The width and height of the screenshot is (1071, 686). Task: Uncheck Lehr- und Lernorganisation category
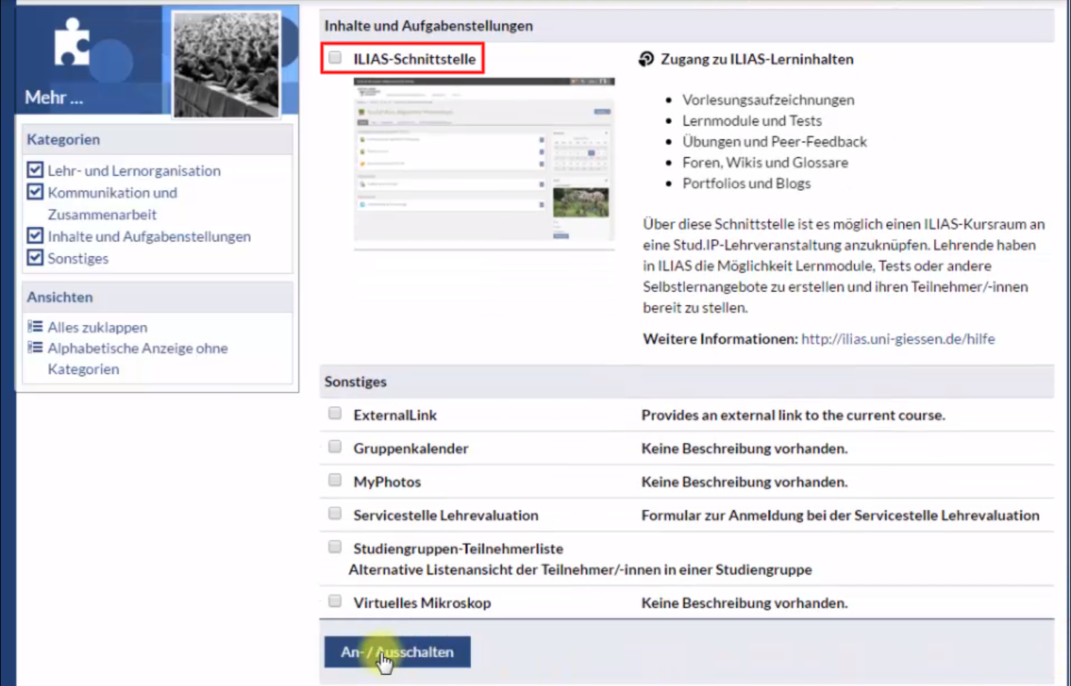click(x=35, y=170)
